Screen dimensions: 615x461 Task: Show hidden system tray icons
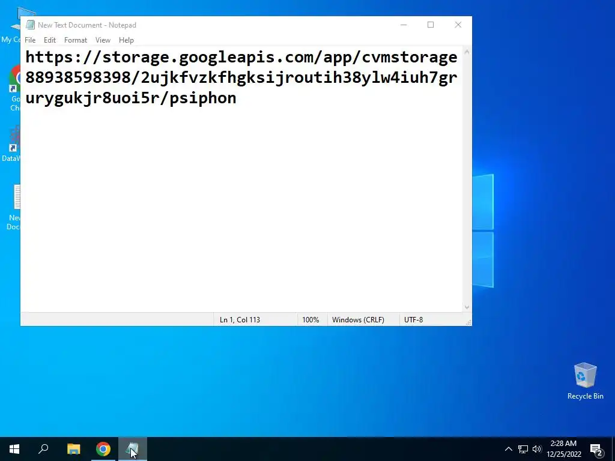(508, 449)
